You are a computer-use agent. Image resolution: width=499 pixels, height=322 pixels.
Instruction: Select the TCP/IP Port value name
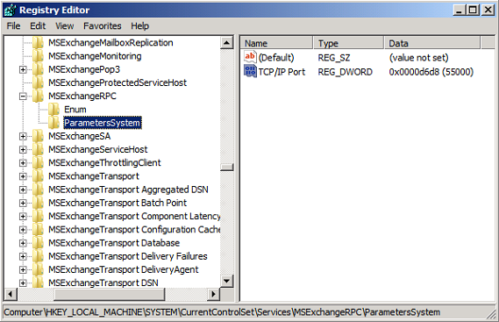(x=282, y=72)
